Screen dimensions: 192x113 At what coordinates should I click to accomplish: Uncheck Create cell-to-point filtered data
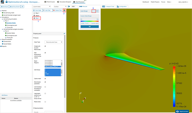(x=45, y=46)
